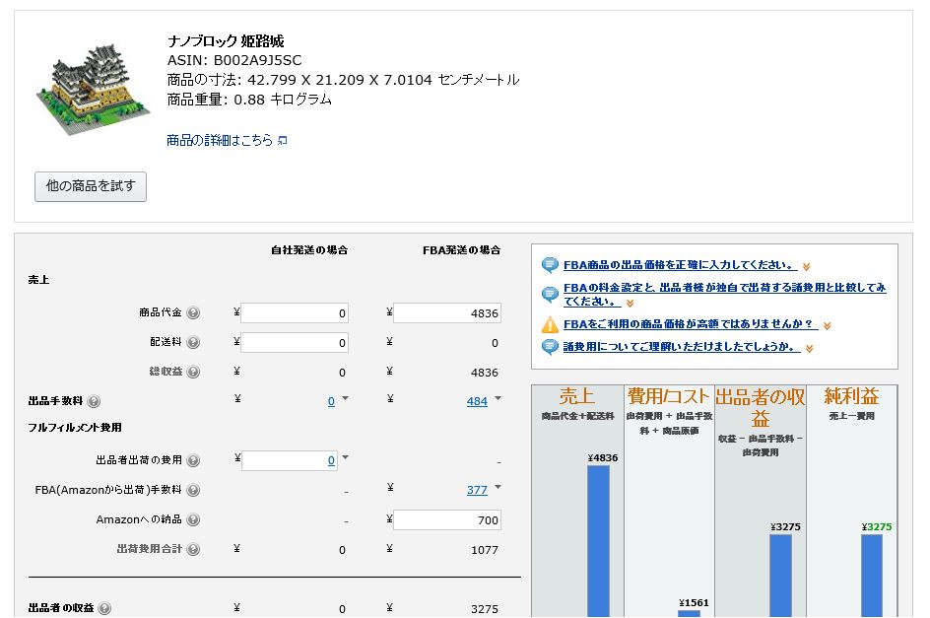This screenshot has height=618, width=930.
Task: Open dropdown arrow beside FBA手数料 377
Action: (498, 487)
